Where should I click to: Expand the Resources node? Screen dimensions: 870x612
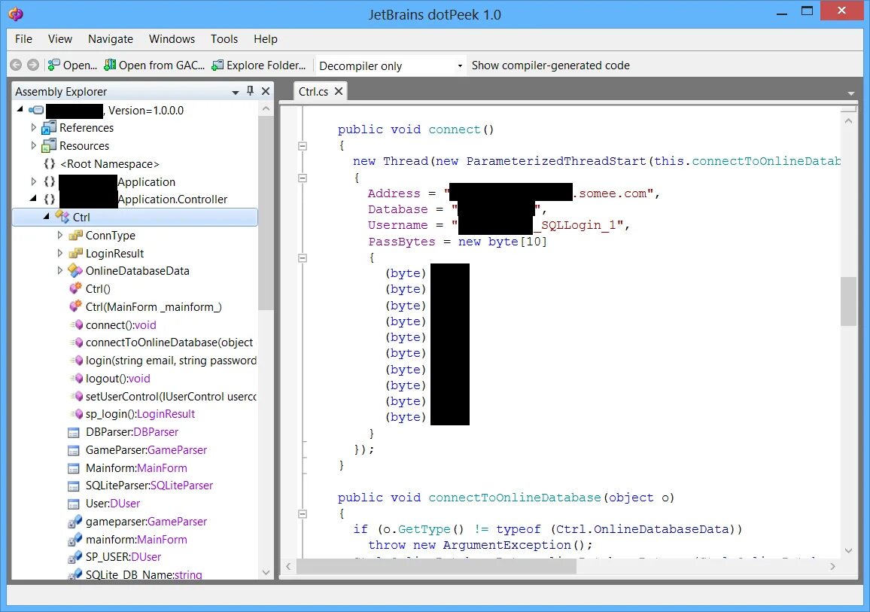[x=33, y=145]
